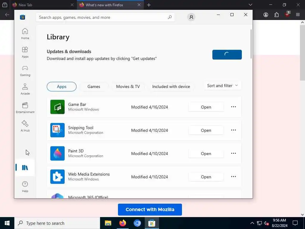Click the Paint 3D app name
This screenshot has height=229, width=305.
click(x=76, y=151)
